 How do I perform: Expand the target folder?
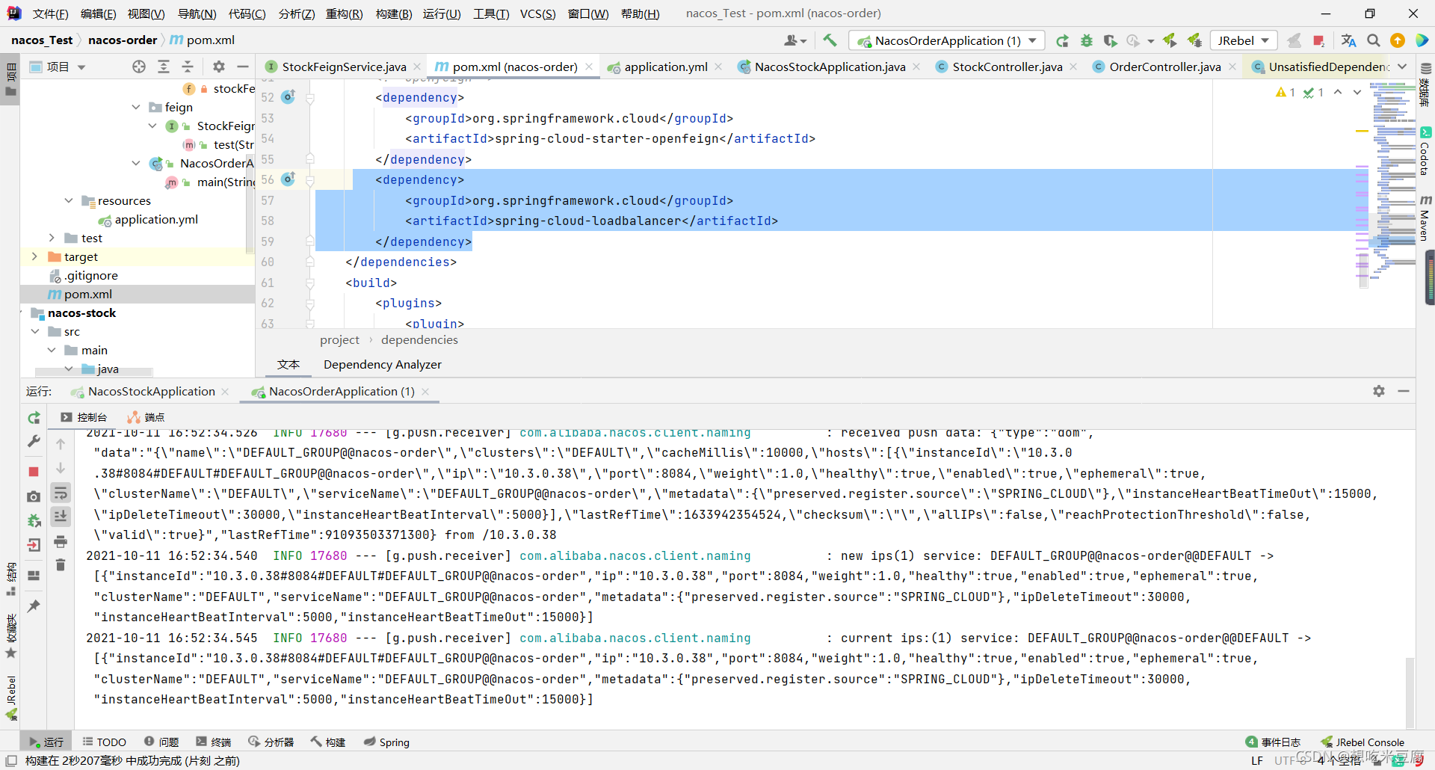[x=34, y=256]
